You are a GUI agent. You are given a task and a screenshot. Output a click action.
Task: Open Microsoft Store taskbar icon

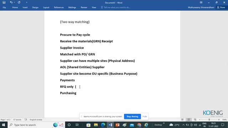coord(88,125)
